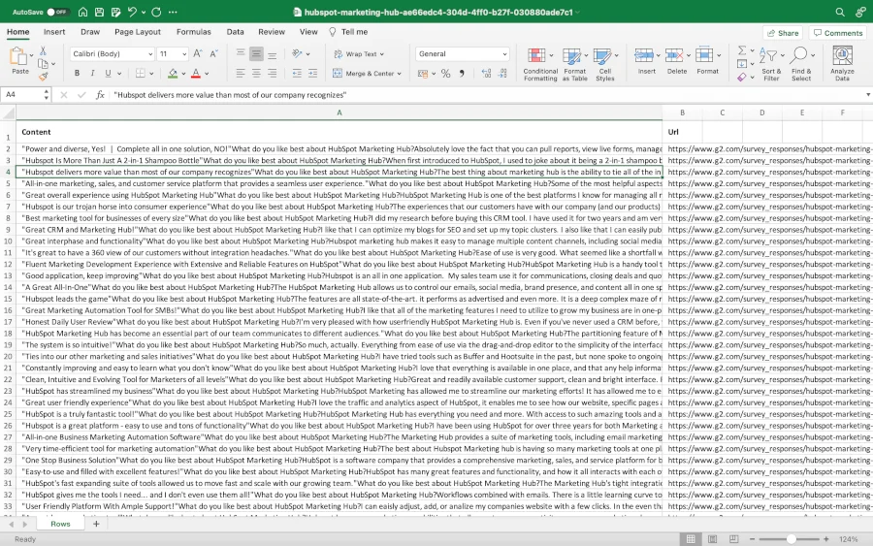This screenshot has height=546, width=873.
Task: Expand the Font Color dropdown arrow
Action: (207, 74)
